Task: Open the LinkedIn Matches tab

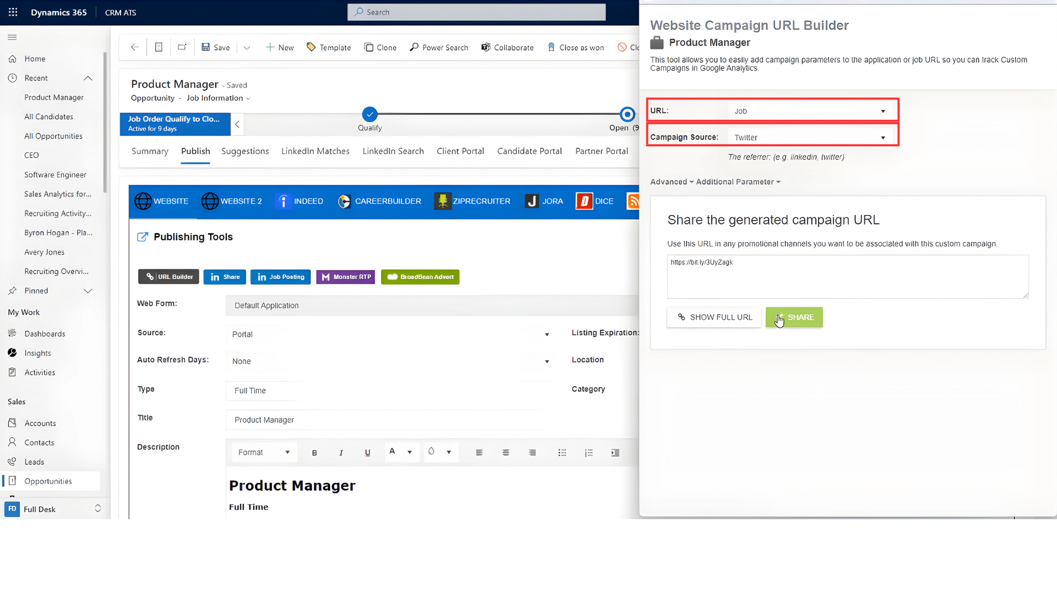Action: (315, 151)
